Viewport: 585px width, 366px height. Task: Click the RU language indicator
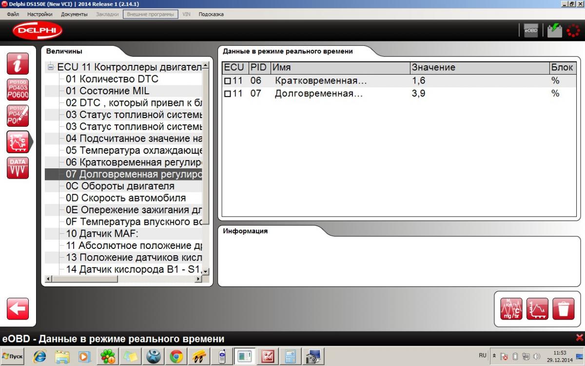point(483,356)
